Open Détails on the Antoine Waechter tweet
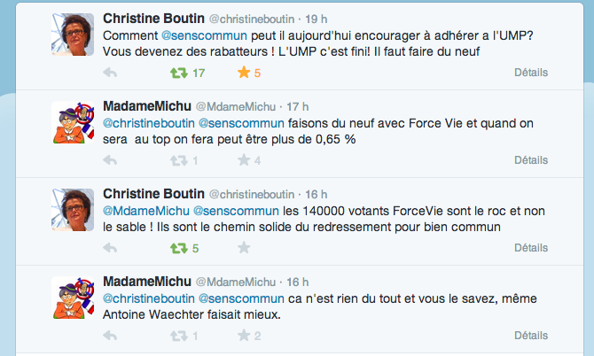This screenshot has width=594, height=356. tap(531, 336)
